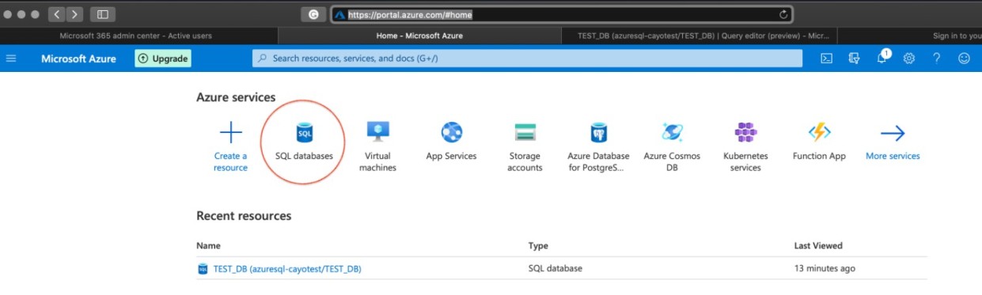Switch to Home - Microsoft Azure tab
Screen dimensions: 982x295
(419, 36)
